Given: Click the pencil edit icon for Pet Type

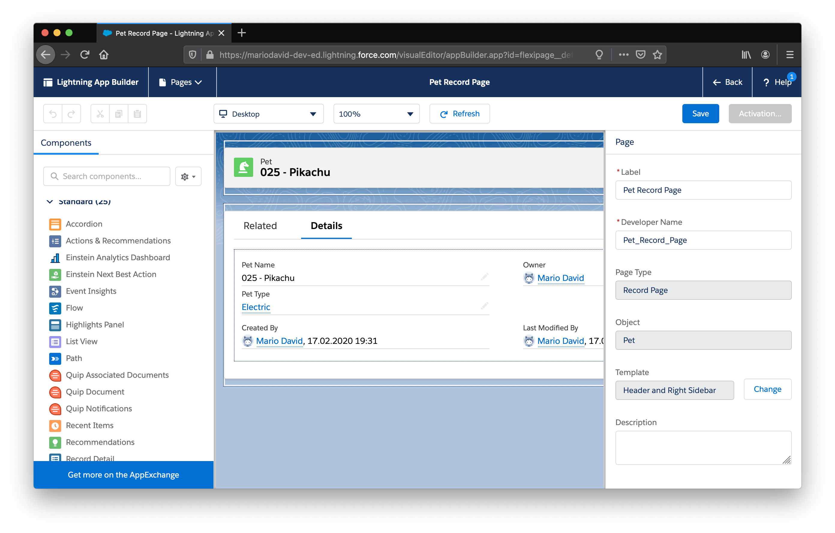Looking at the screenshot, I should 484,306.
